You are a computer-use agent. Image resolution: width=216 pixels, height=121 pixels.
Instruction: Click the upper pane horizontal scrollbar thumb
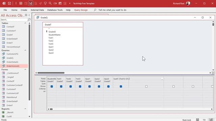[51, 73]
